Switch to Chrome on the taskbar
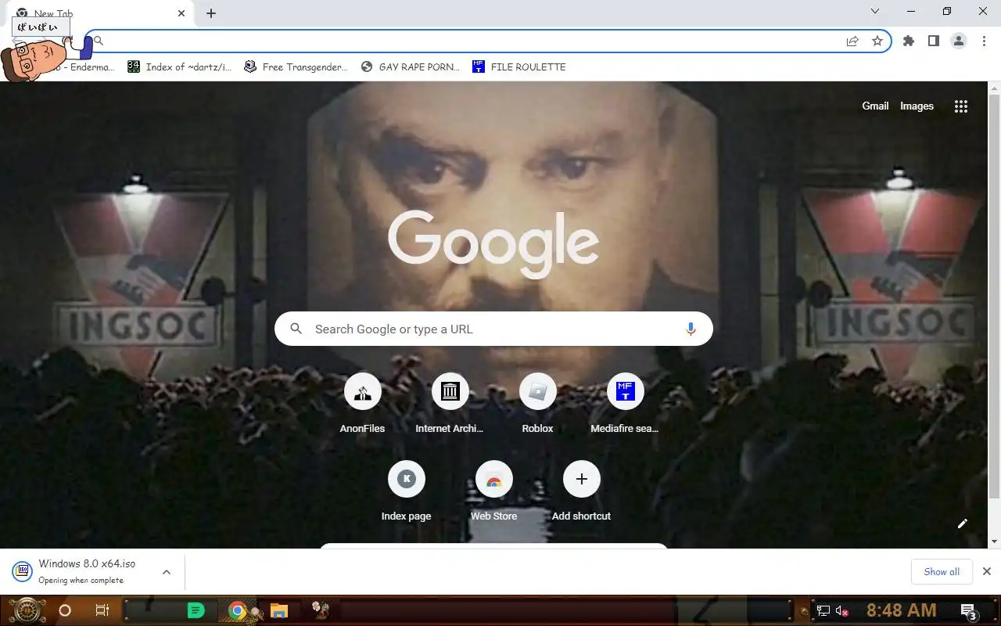1001x626 pixels. tap(238, 610)
